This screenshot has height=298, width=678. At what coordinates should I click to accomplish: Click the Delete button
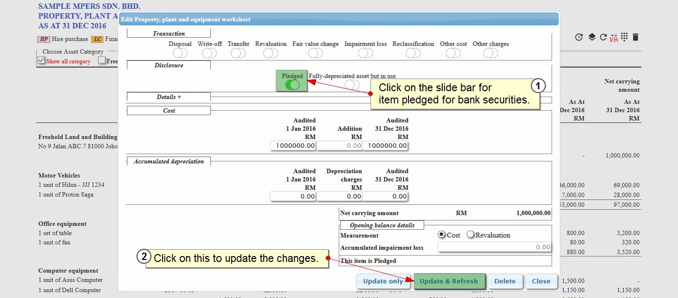[x=505, y=281]
